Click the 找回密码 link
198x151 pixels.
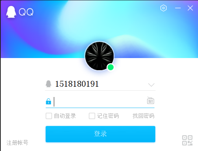143,116
